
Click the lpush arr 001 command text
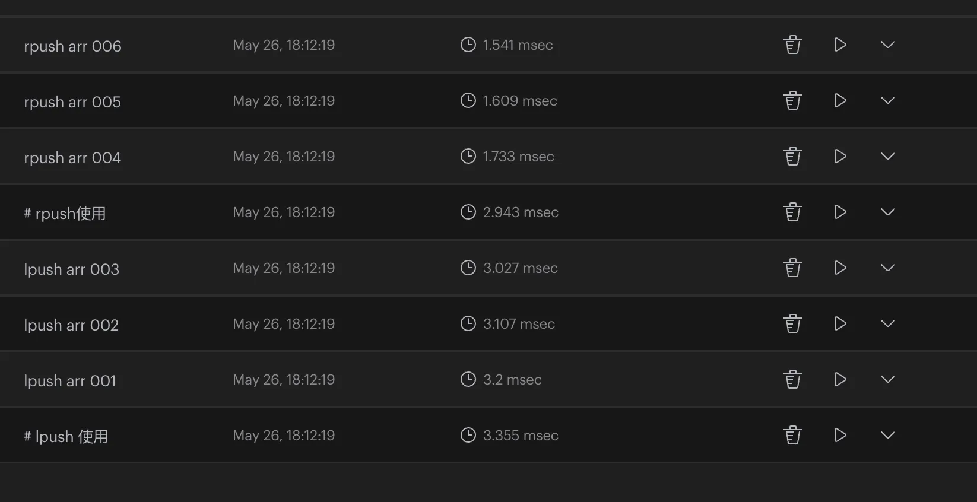coord(70,381)
